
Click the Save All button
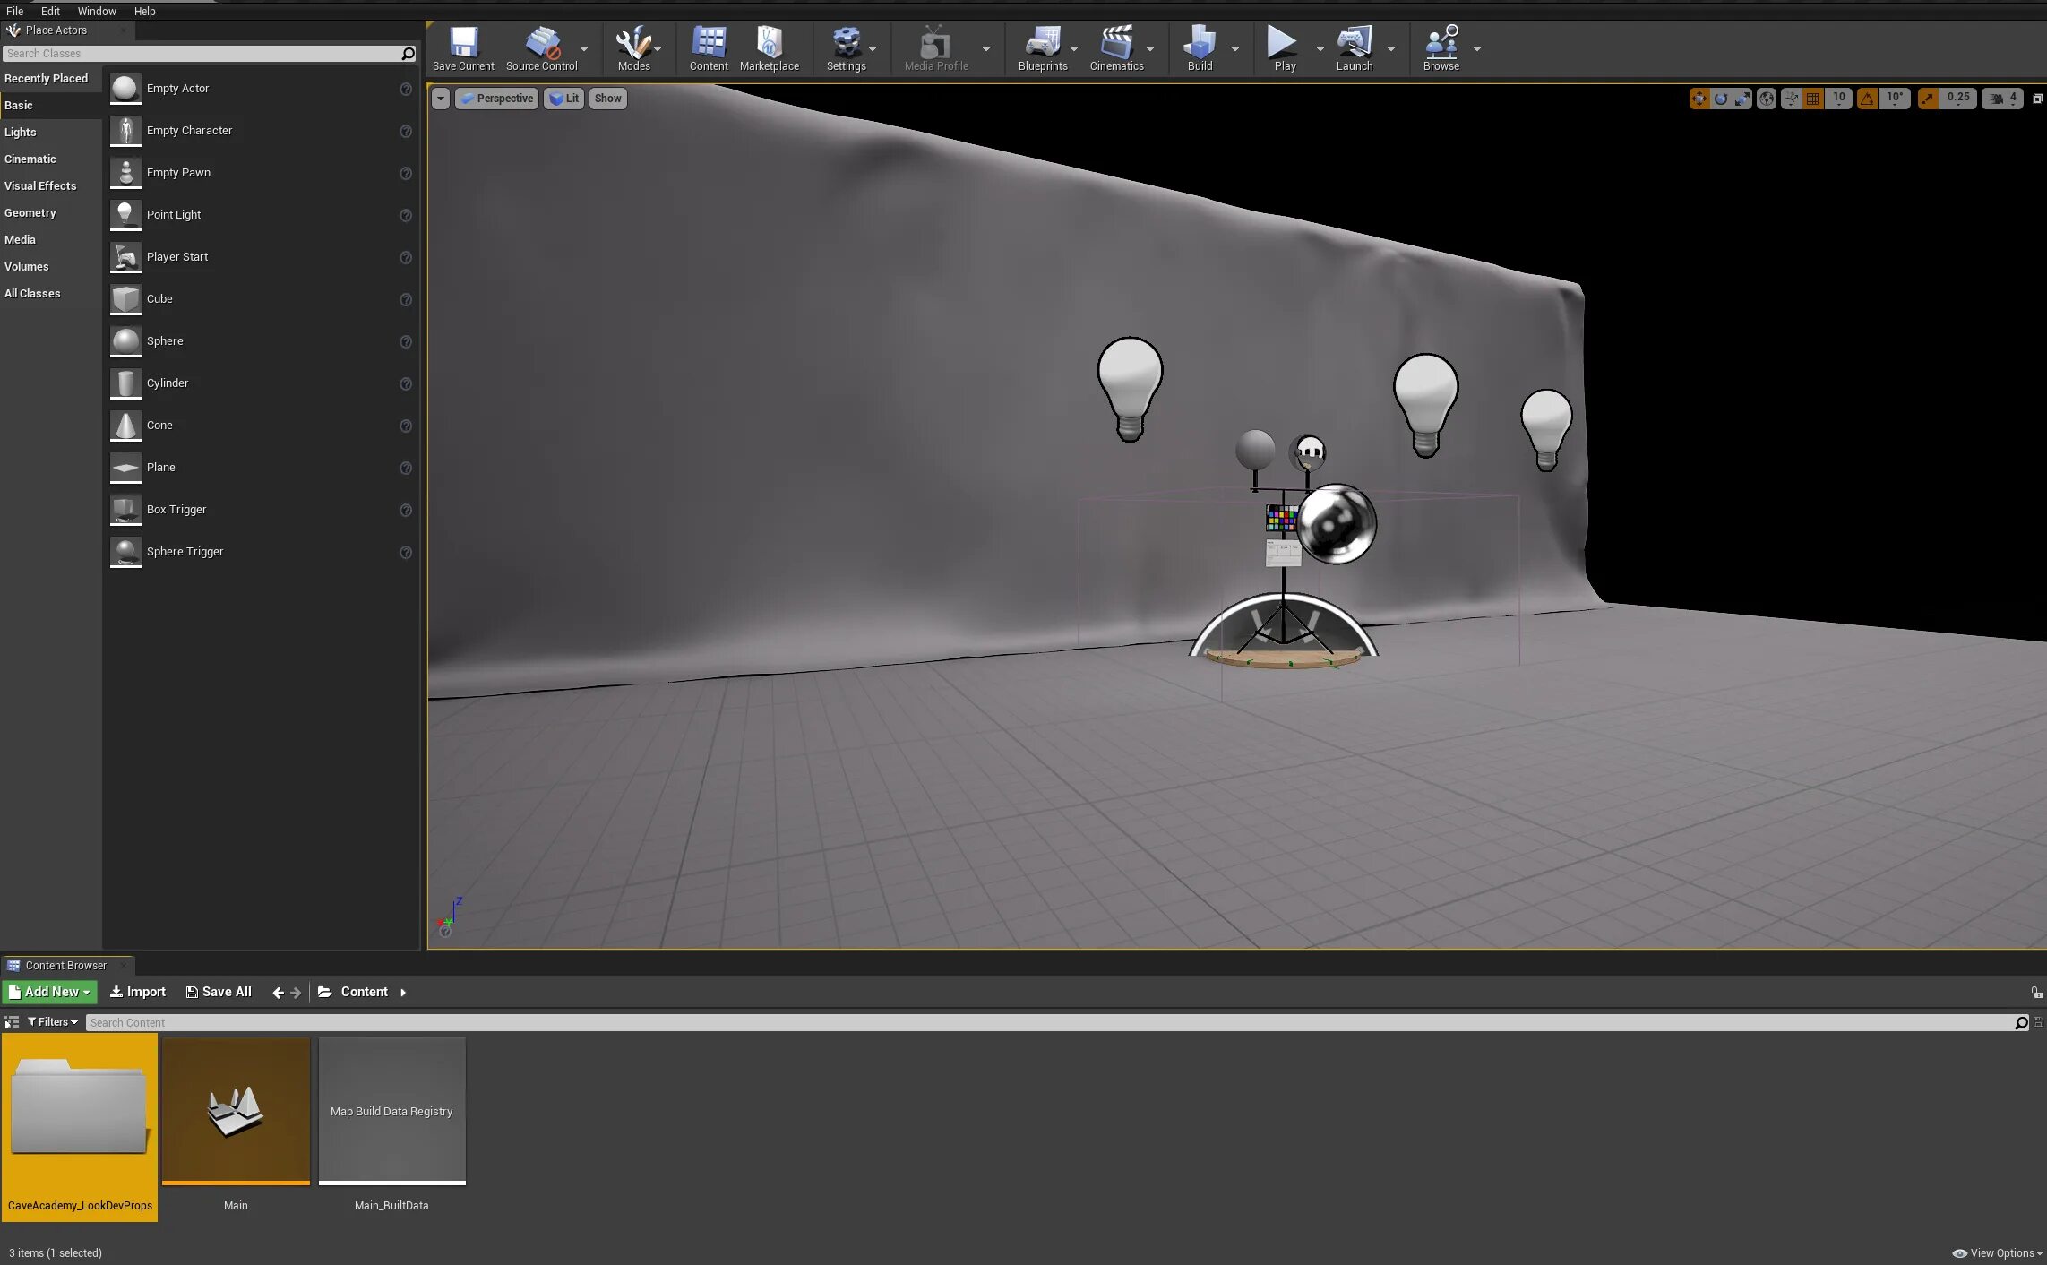click(x=218, y=992)
